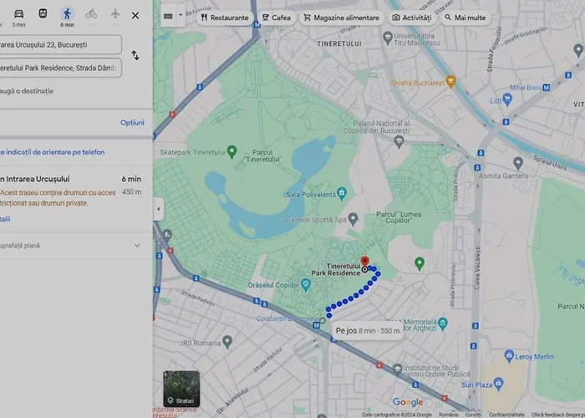Open the Mai multe search categories
Viewport: 585px width, 418px height.
465,17
